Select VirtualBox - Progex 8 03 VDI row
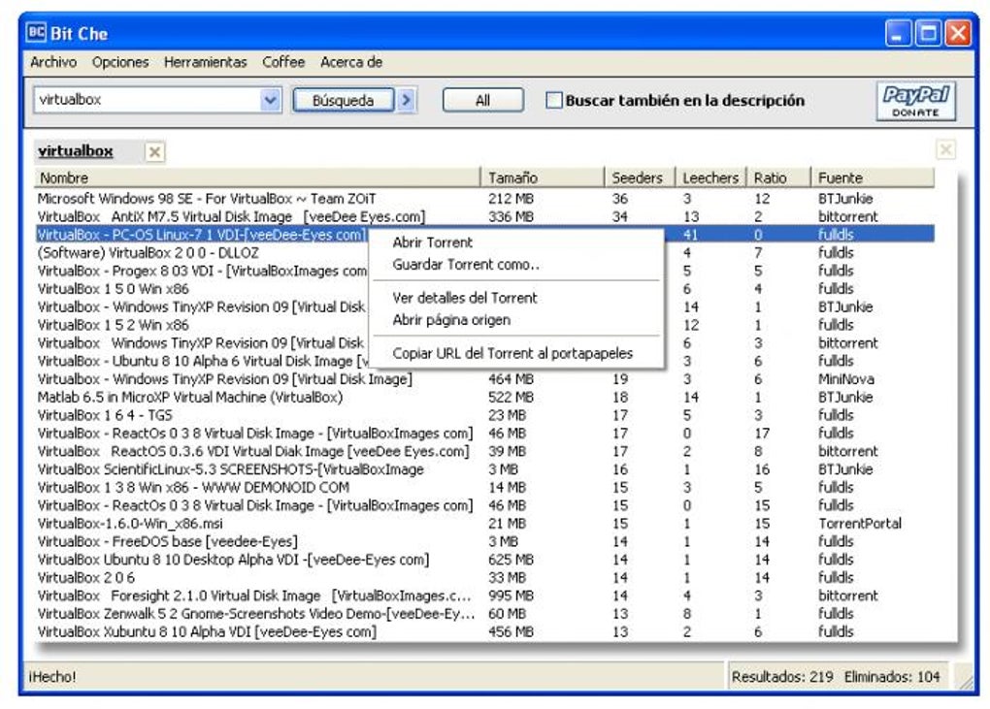 202,271
